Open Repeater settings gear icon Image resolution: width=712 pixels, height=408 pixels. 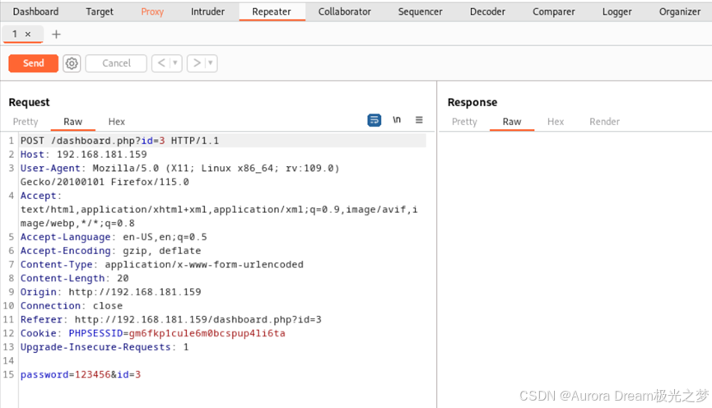coord(72,63)
